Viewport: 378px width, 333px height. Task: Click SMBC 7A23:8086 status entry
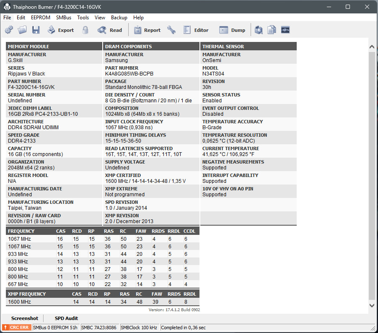point(99,328)
